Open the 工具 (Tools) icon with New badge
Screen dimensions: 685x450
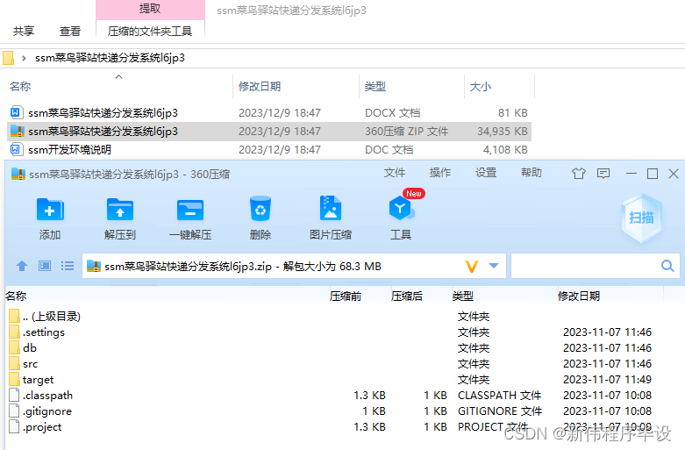coord(401,209)
